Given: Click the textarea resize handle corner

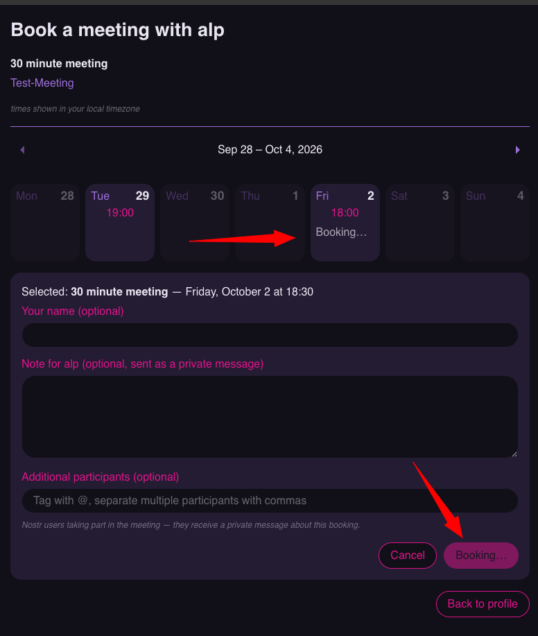Looking at the screenshot, I should [514, 454].
